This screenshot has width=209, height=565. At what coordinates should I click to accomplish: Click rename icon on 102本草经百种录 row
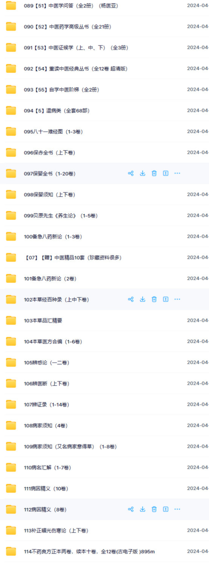[x=166, y=299]
